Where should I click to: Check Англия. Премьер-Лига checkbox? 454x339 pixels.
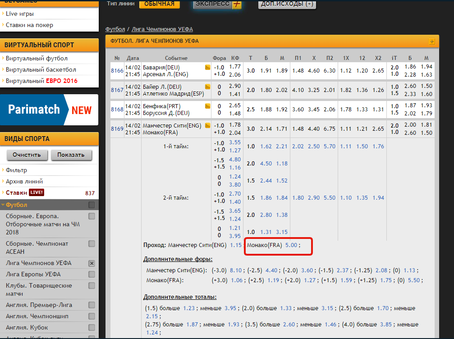click(x=92, y=305)
